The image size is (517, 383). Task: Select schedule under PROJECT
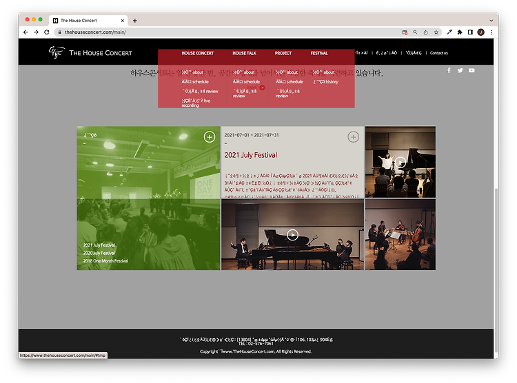click(289, 82)
